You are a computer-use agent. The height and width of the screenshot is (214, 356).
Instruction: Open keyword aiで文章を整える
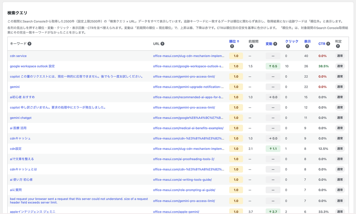tap(22, 159)
